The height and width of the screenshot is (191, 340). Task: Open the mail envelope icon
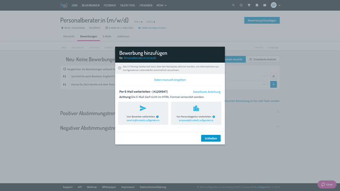[264, 5]
